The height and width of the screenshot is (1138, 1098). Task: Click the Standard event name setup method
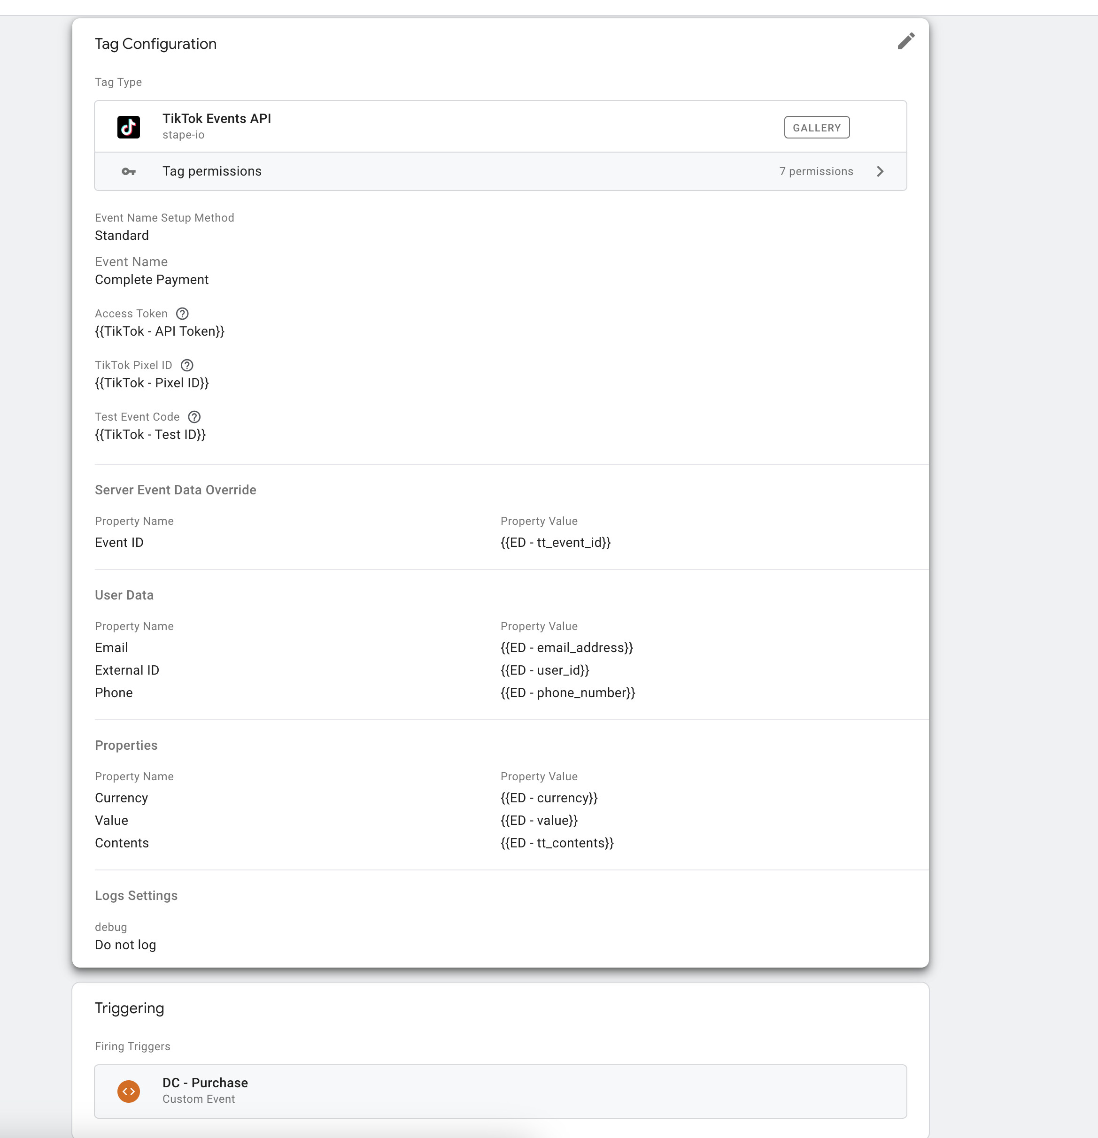point(122,235)
